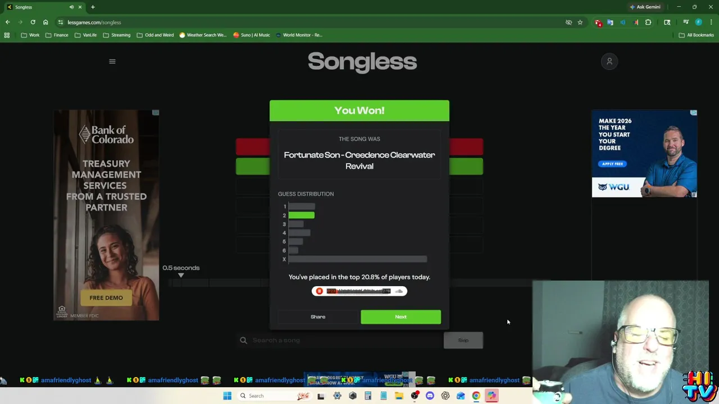Viewport: 719px width, 404px height.
Task: Go back in browser history
Action: [8, 22]
